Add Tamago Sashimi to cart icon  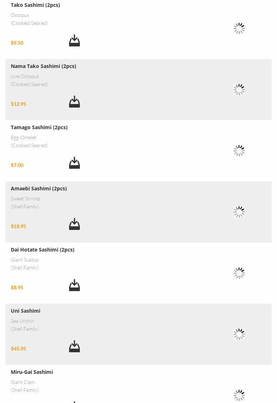click(74, 163)
